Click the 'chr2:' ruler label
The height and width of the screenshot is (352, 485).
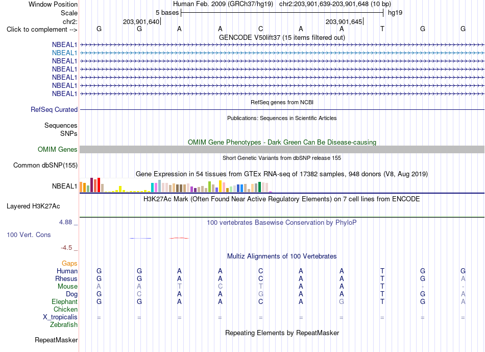coord(70,21)
